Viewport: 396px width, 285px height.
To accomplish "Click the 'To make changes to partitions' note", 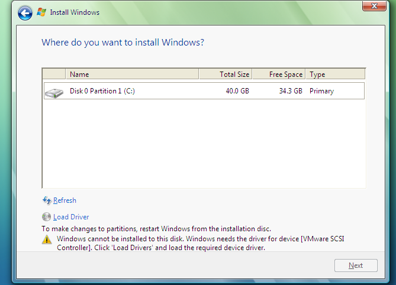I will pos(156,229).
